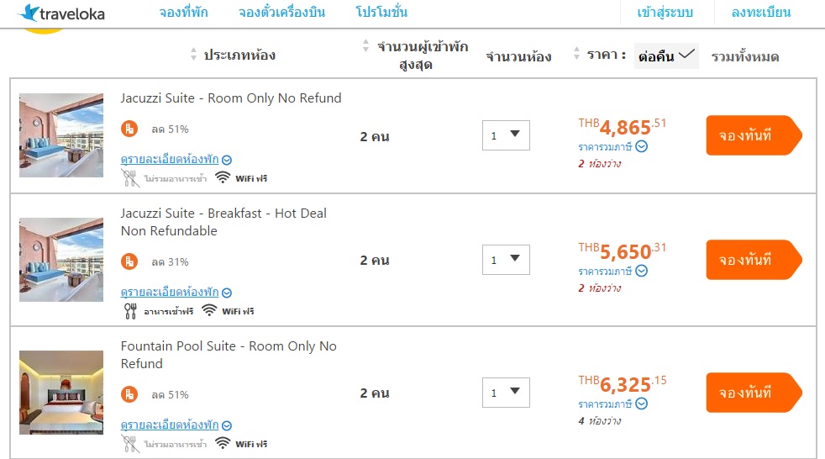This screenshot has width=825, height=459.
Task: Click เข้าสู่ระบบ login link
Action: (665, 13)
